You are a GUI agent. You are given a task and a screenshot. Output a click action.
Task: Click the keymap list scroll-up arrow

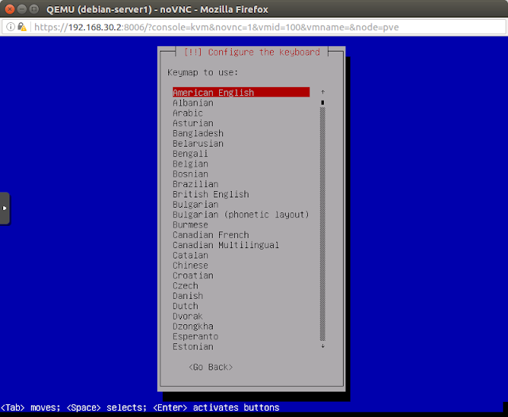tap(323, 92)
